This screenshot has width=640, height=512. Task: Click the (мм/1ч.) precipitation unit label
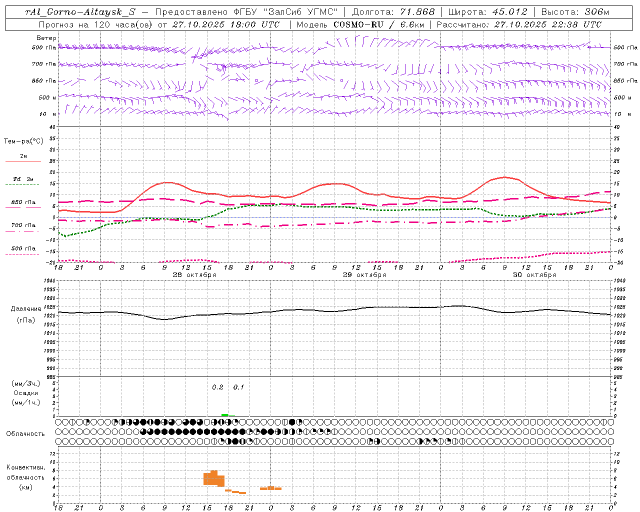point(26,402)
